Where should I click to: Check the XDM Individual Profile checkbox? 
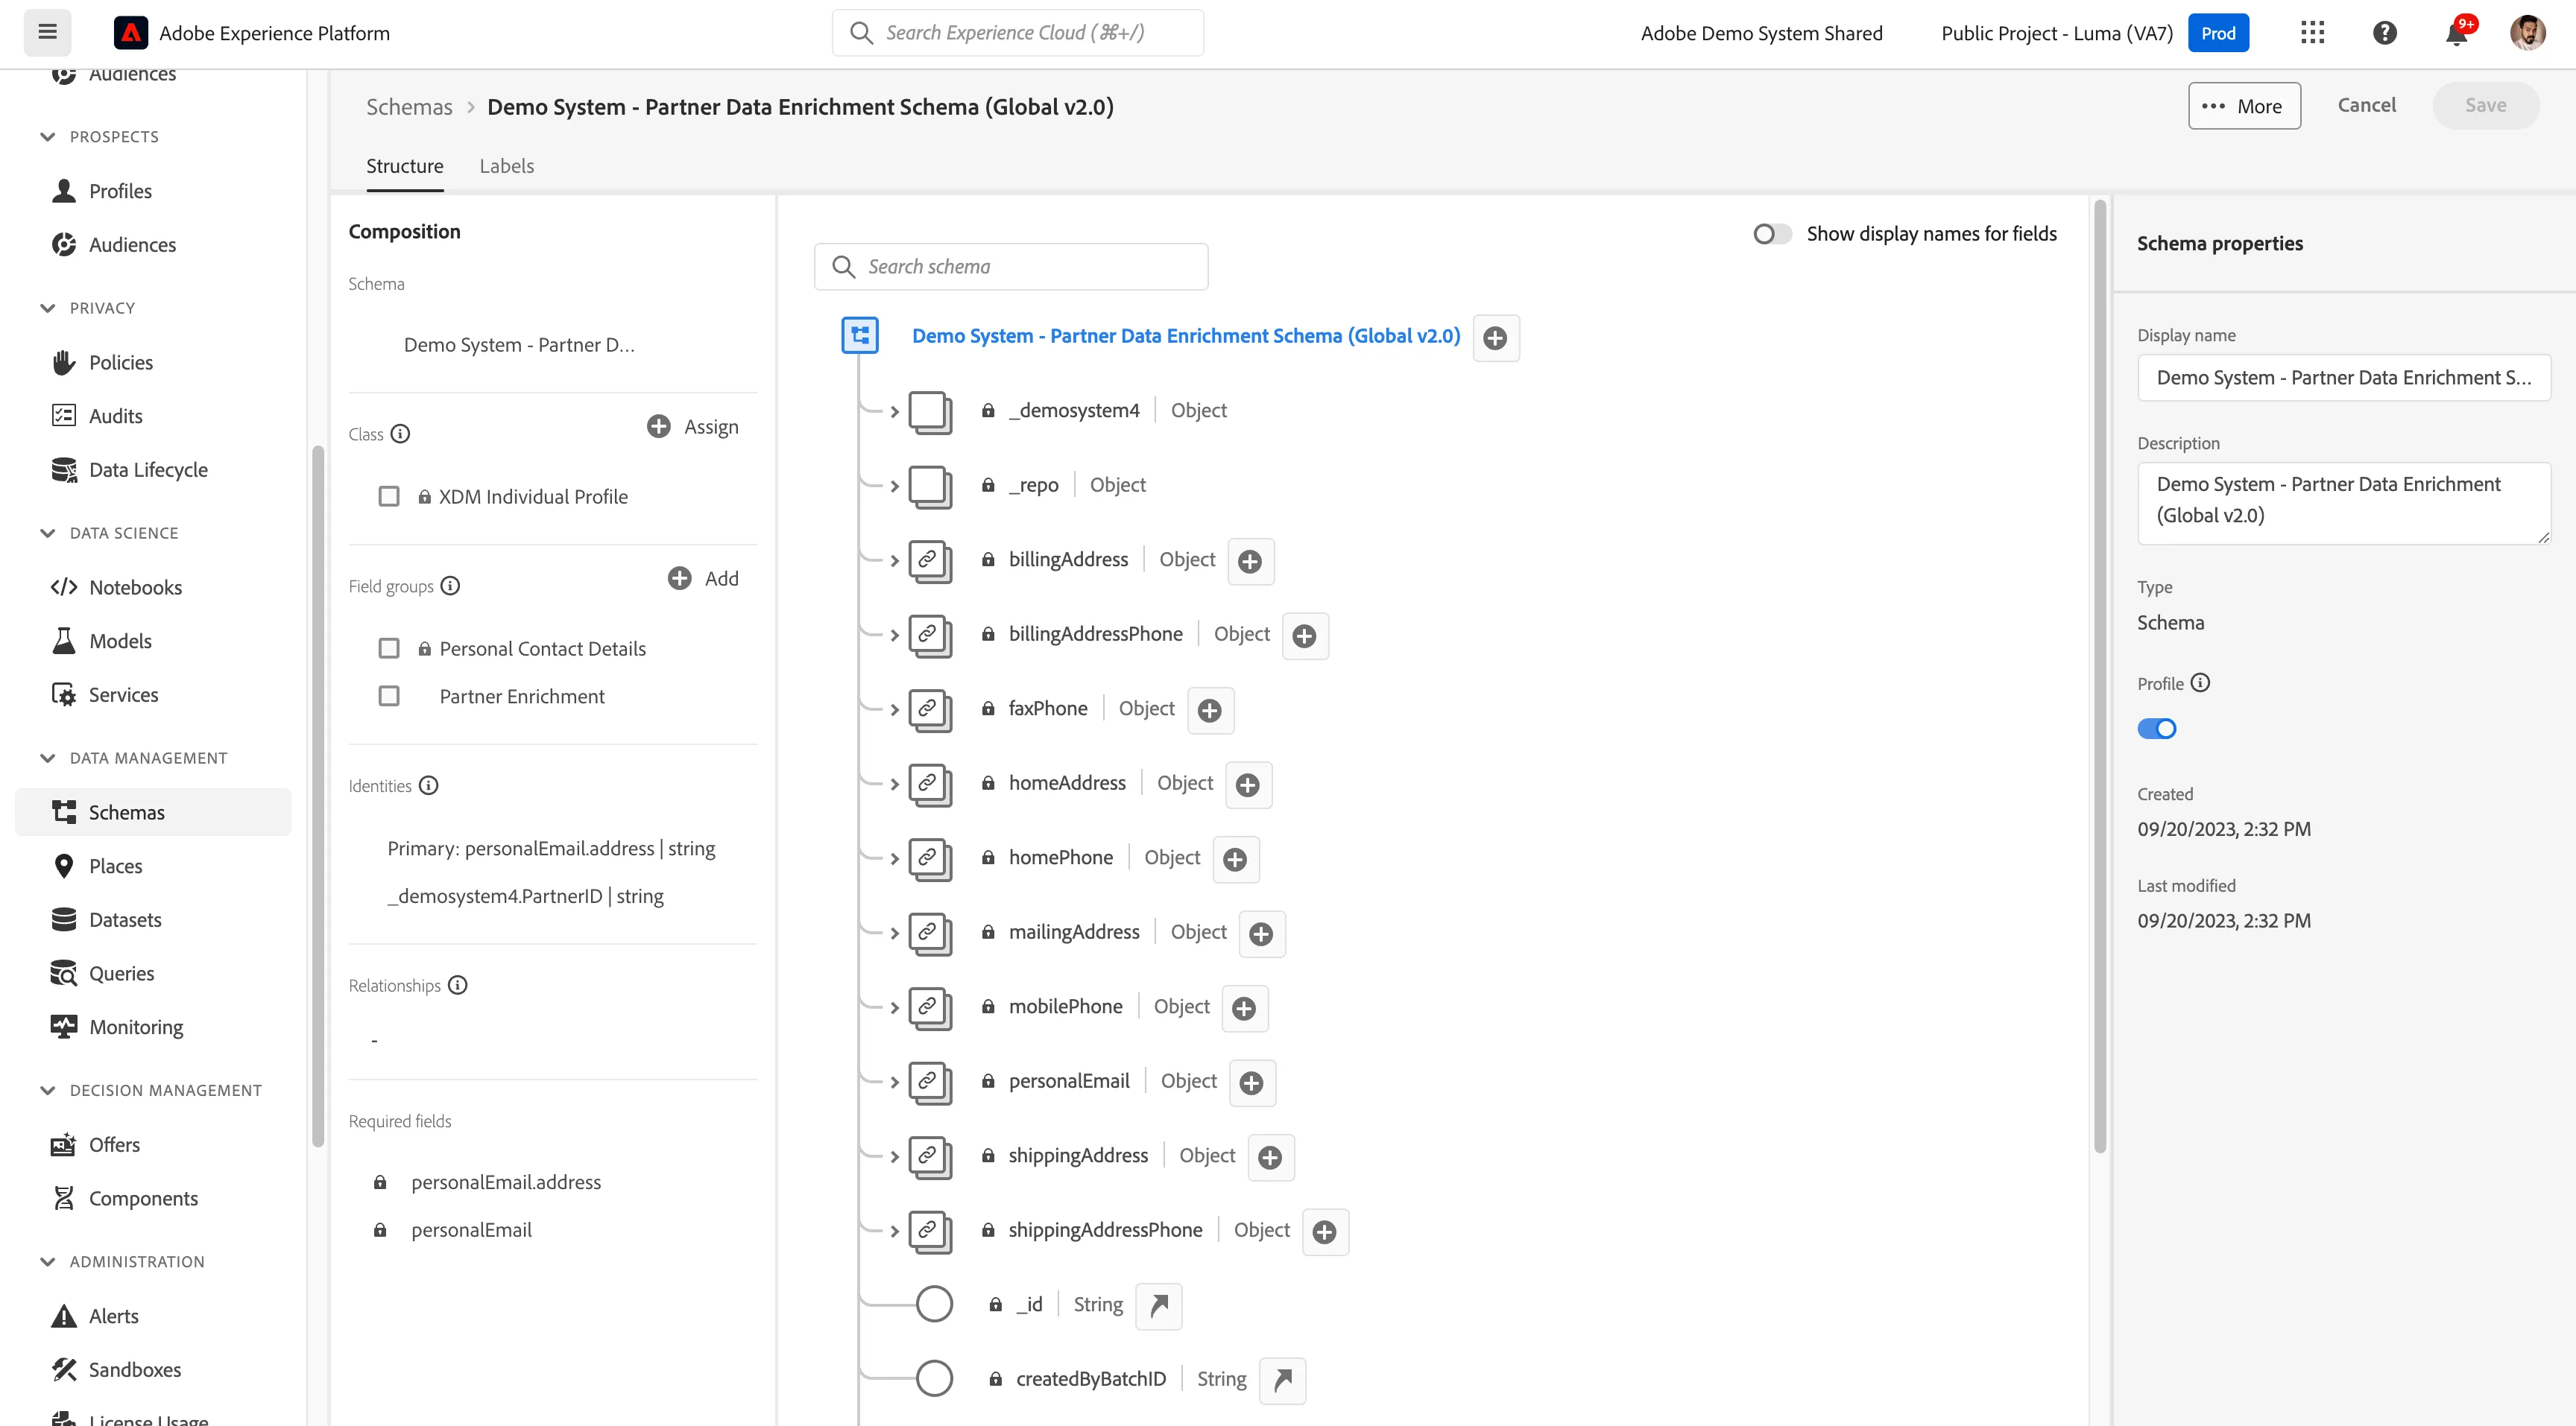click(389, 497)
